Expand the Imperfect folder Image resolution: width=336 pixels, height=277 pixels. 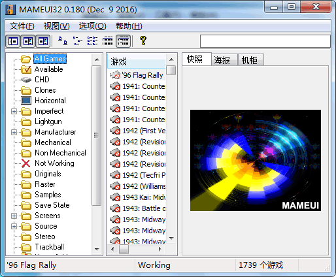[x=14, y=111]
